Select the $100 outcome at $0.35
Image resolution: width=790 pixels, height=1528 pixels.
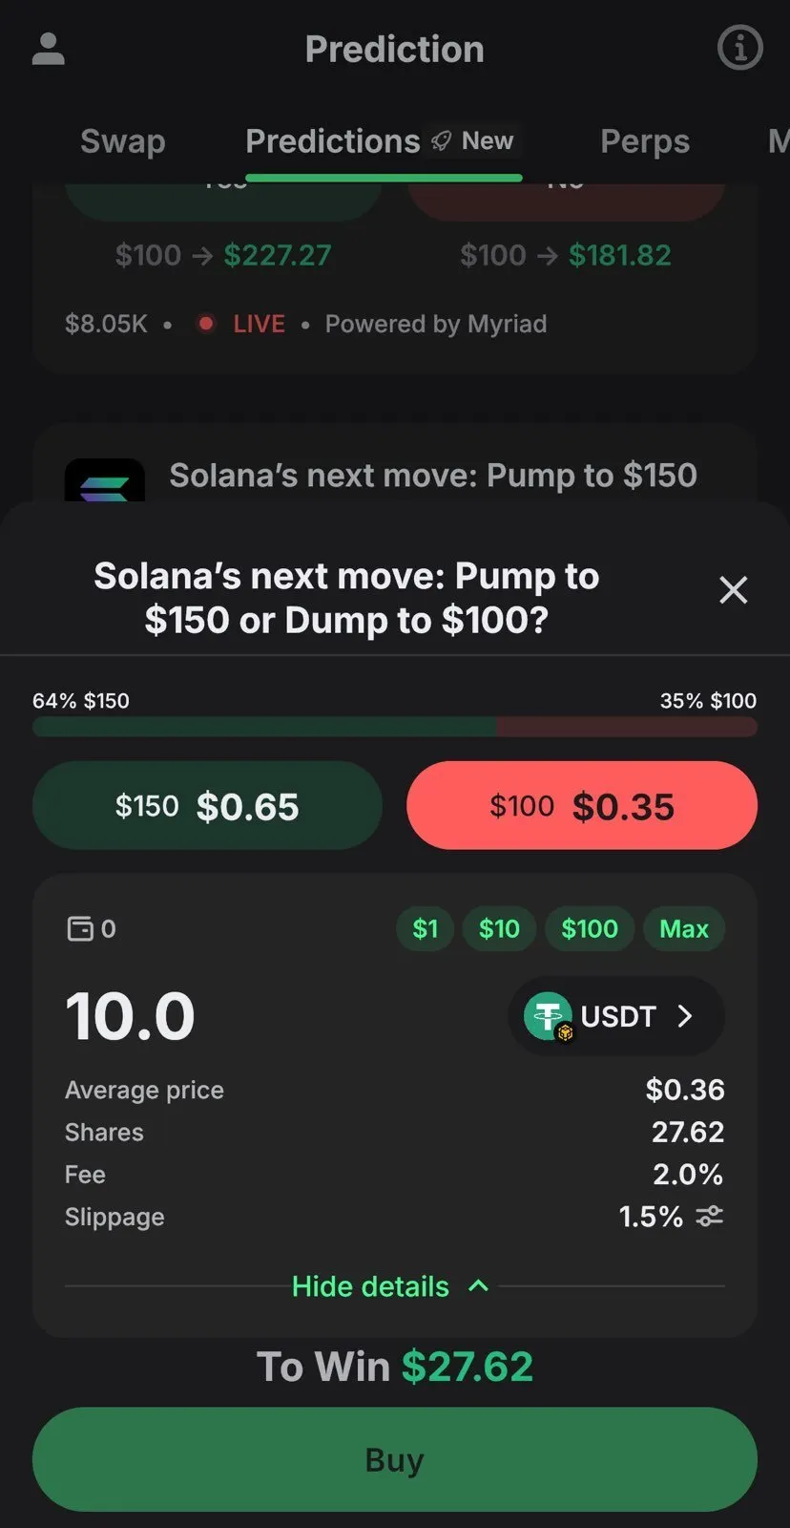coord(582,806)
